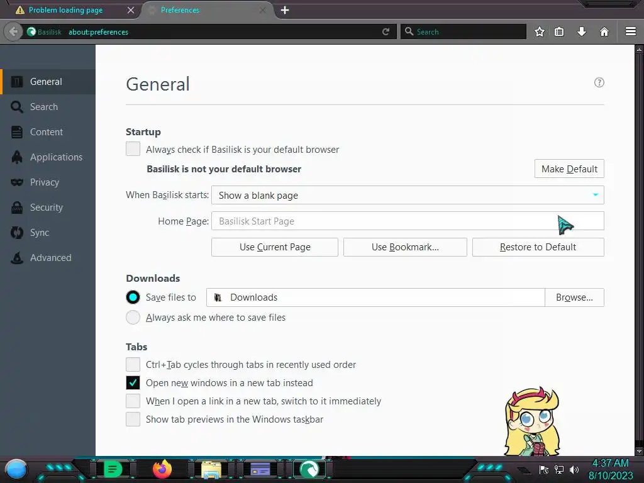Click the clock showing 4:37 AM
The image size is (644, 483).
[x=610, y=464]
